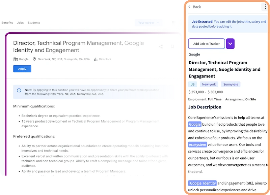Click the 'Arrangement: On Site' text
Screen dimensions: 270x195
(241, 99)
